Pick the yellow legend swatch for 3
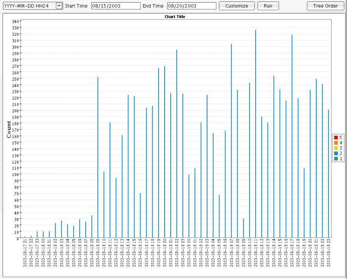Viewport: 347px width, 279px height. (x=336, y=148)
